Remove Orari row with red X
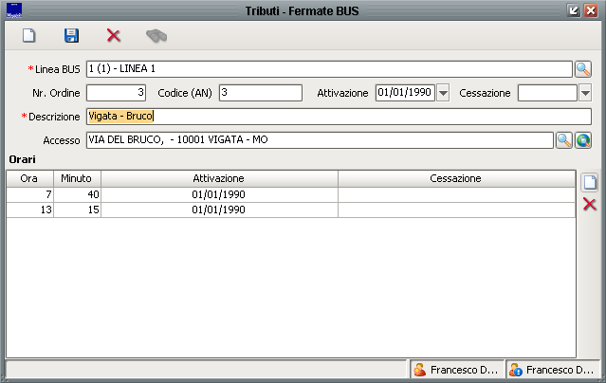The width and height of the screenshot is (606, 383). 589,204
